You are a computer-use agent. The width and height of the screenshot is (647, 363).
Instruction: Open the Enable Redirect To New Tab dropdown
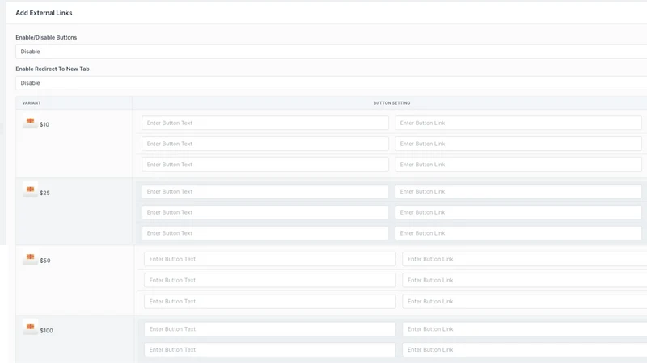tap(332, 83)
